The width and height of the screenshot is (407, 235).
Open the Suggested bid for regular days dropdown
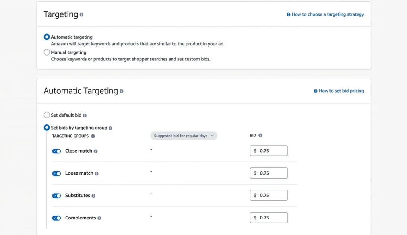point(184,136)
